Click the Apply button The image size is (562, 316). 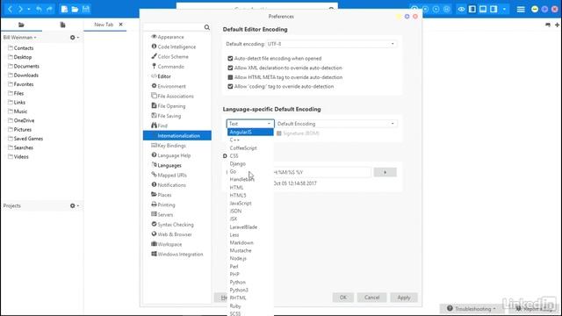(404, 298)
